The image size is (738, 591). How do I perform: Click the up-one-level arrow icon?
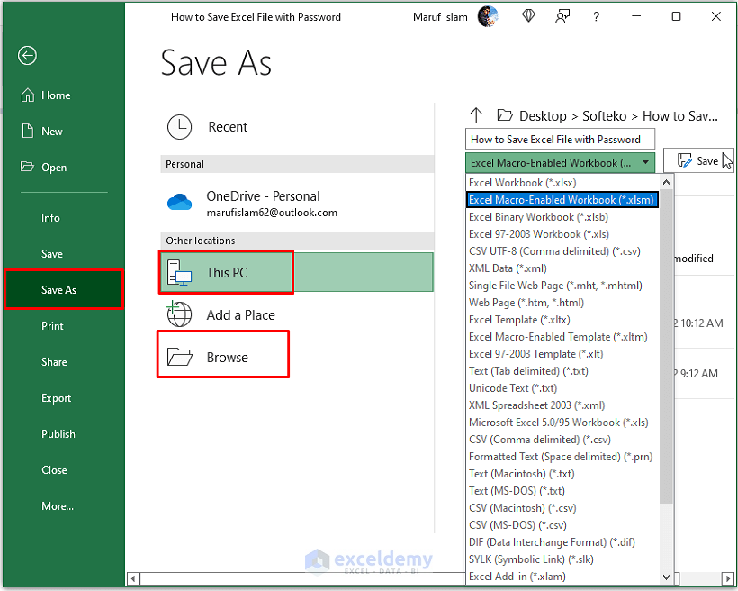[476, 115]
